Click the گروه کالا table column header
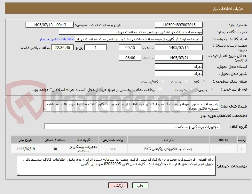Image resolution: width=252 pixels, height=194 pixels. click(83, 140)
